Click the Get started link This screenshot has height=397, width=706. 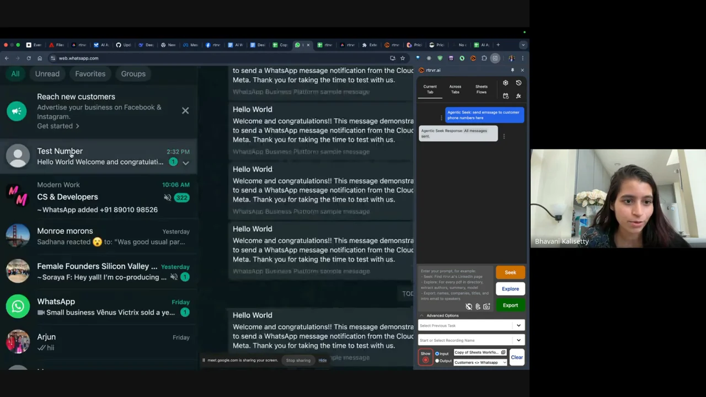pos(58,126)
